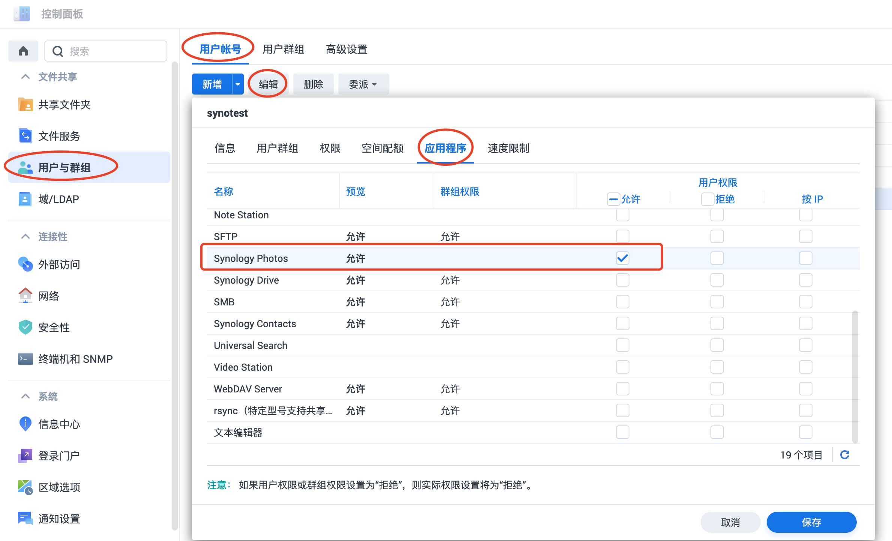This screenshot has width=892, height=541.
Task: Check allow for Video Station
Action: coord(623,367)
